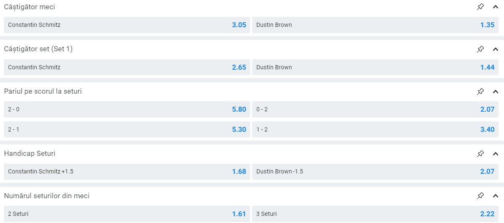Pin the Handicap Seturi market
Screen dimensions: 504x223
pos(480,154)
